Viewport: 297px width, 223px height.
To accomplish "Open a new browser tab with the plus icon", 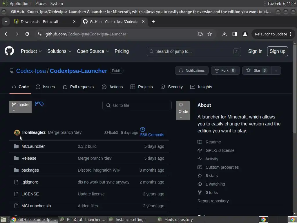I will pyautogui.click(x=154, y=21).
